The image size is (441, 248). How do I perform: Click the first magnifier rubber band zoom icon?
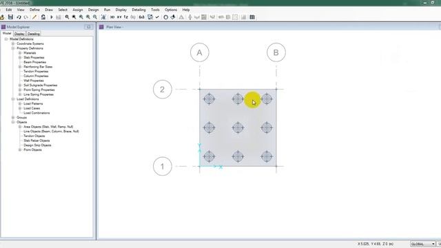pos(67,17)
